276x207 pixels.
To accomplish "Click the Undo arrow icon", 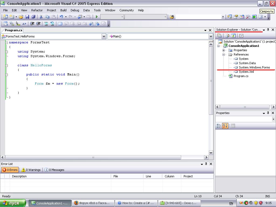I will point(61,17).
